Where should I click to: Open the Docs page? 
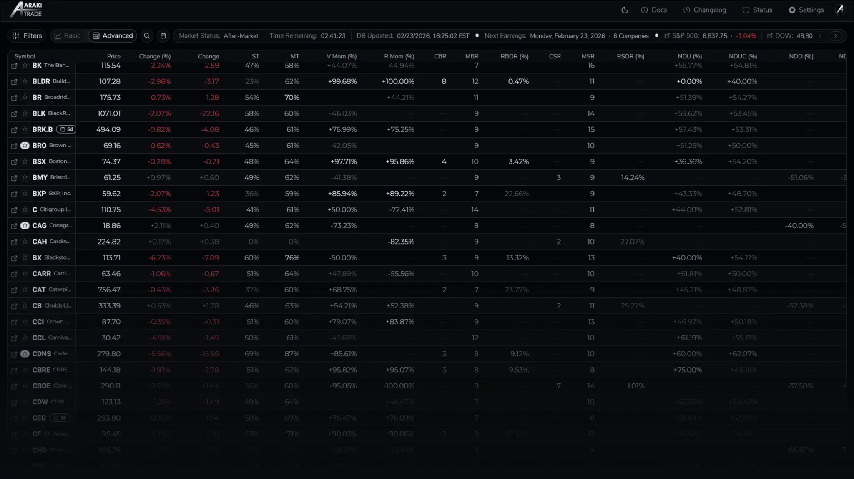654,10
